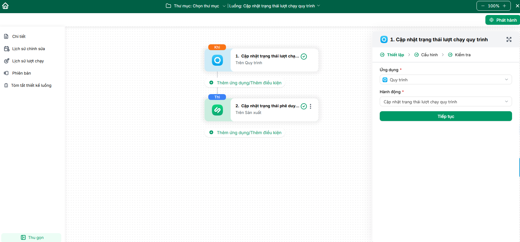Click 'Trên Quy trình' subtitle text

pyautogui.click(x=249, y=63)
